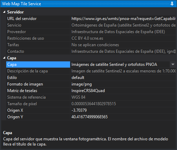The height and width of the screenshot is (150, 177).
Task: Select the Estilo label
Action: pyautogui.click(x=12, y=78)
